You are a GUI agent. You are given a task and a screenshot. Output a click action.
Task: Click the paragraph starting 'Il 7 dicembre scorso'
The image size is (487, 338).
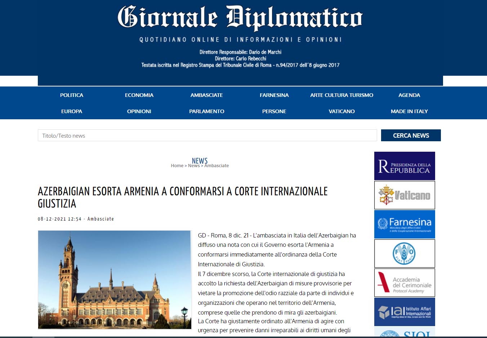click(x=276, y=293)
